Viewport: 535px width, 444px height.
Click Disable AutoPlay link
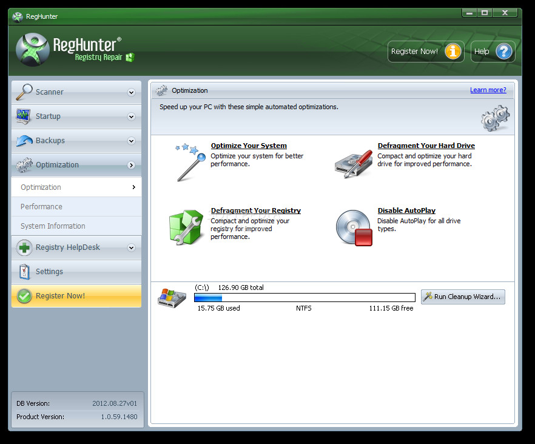[406, 210]
